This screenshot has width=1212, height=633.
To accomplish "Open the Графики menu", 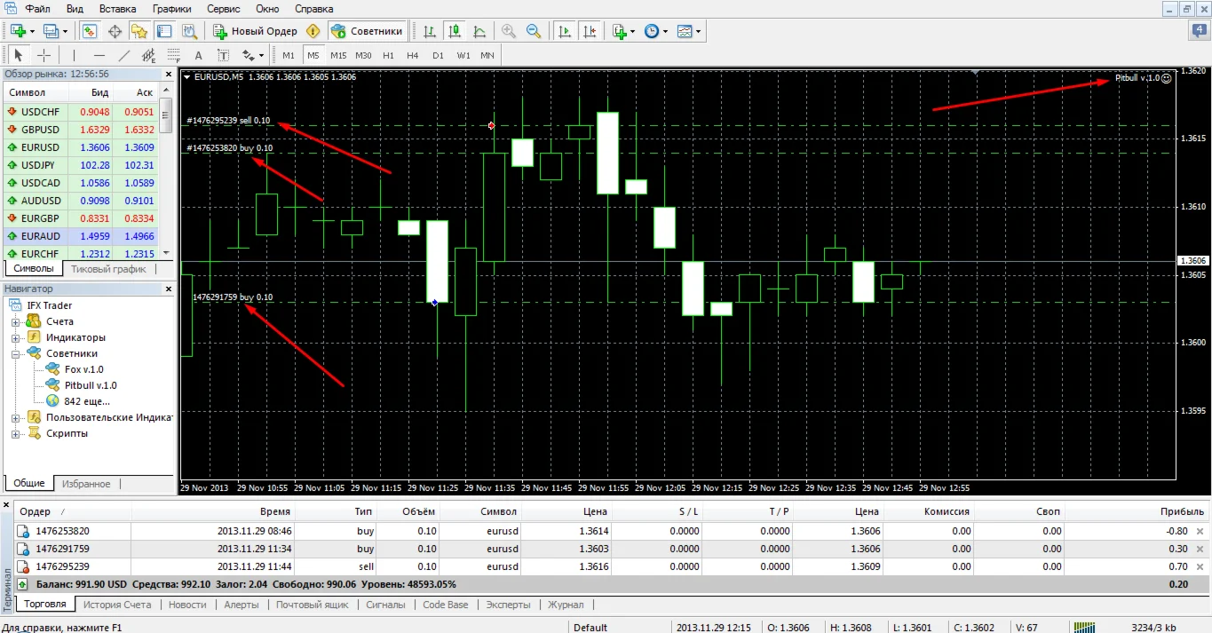I will coord(171,8).
